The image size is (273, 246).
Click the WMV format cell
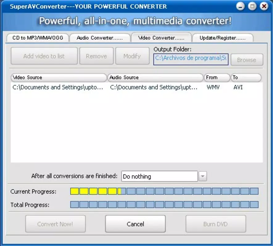pos(213,87)
